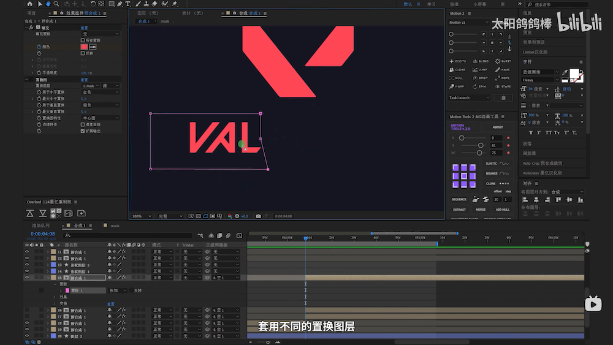
Task: Select the Clone Stamp tool
Action: [x=147, y=4]
